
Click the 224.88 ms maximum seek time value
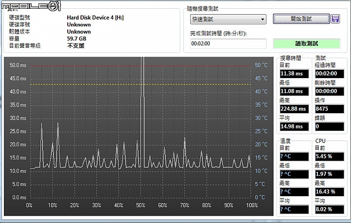coord(294,109)
